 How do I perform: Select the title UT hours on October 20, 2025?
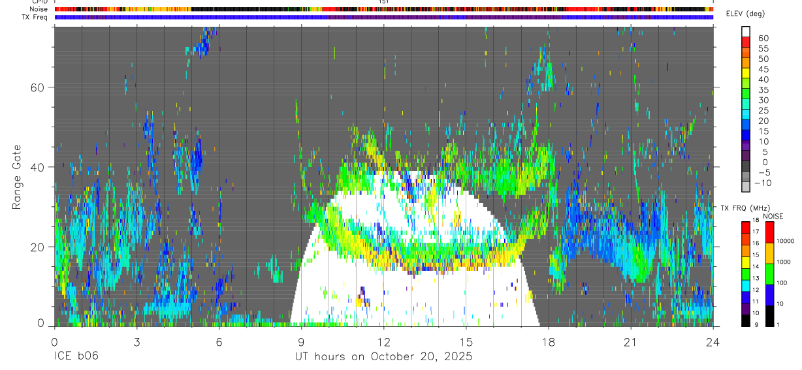pos(383,357)
